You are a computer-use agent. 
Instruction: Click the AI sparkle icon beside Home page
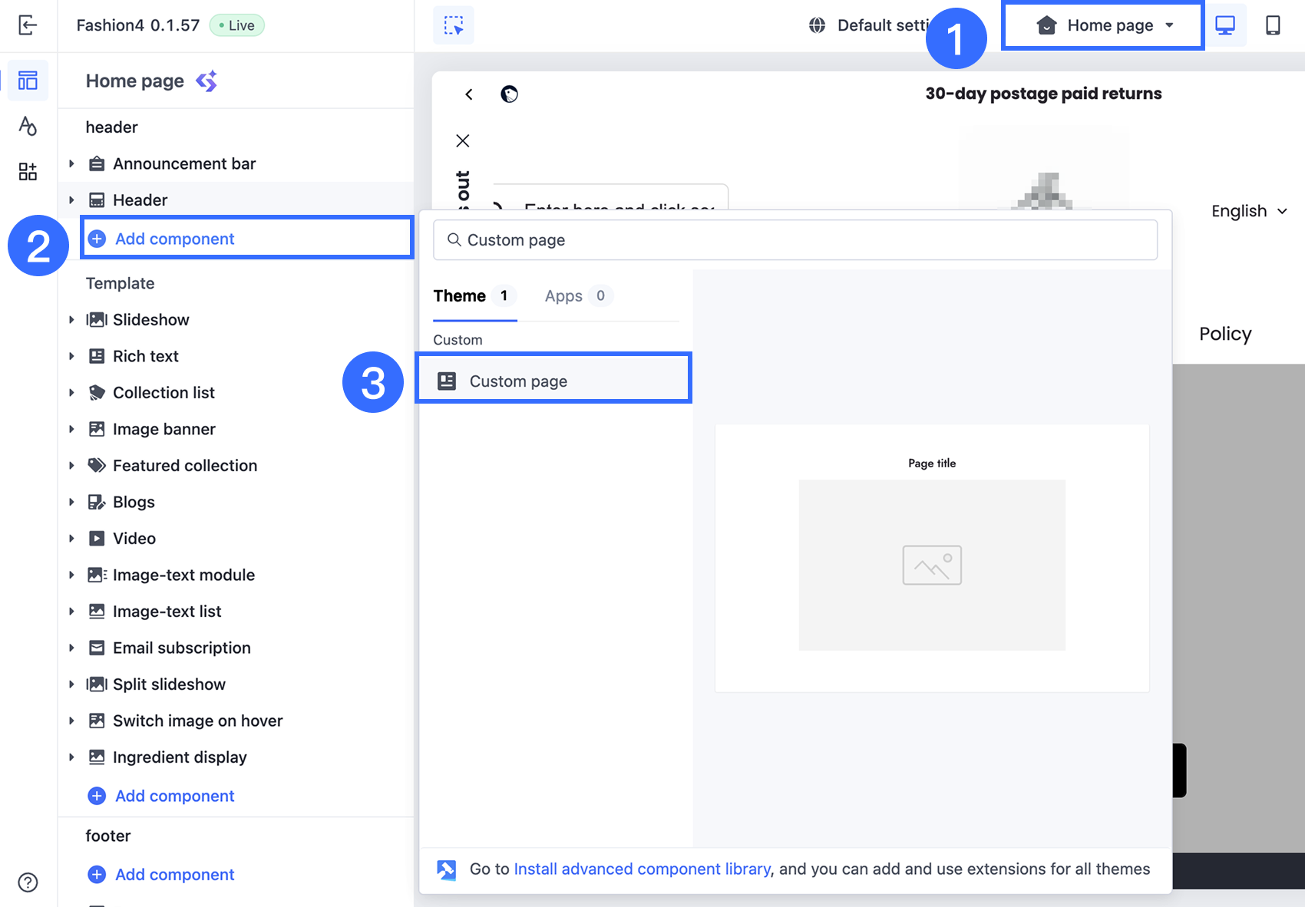click(x=206, y=81)
